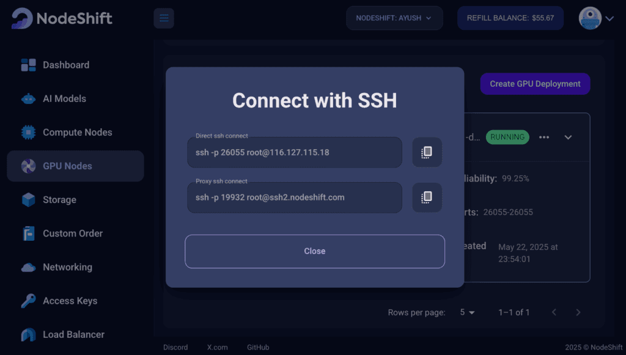
Task: Open the Discord footer link
Action: pyautogui.click(x=175, y=347)
